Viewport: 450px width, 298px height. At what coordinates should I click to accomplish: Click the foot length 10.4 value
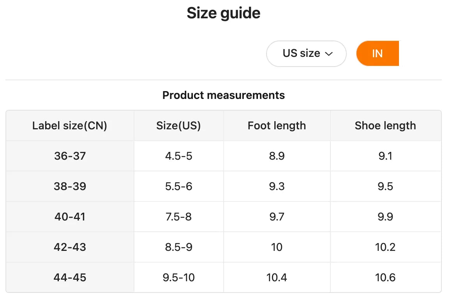coord(277,278)
